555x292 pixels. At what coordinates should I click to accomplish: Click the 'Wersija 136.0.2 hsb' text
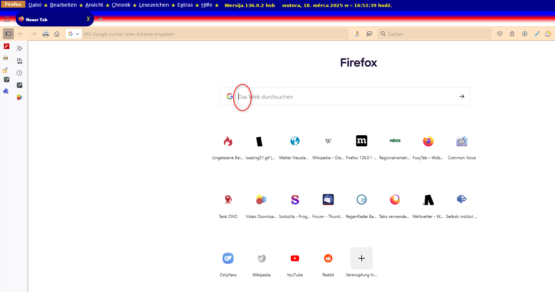click(250, 5)
